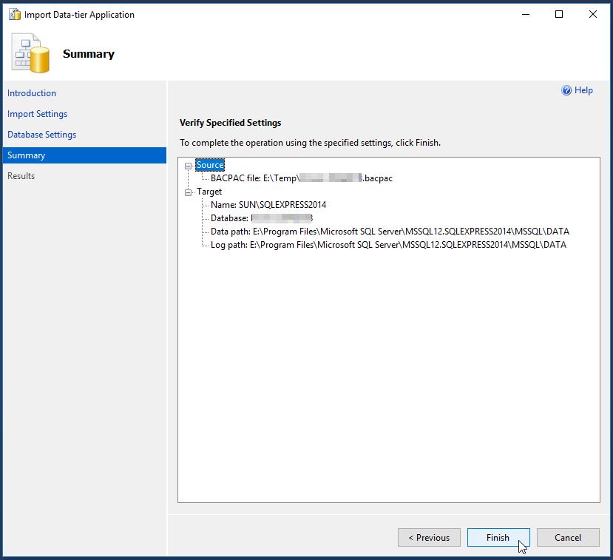Switch to the Introduction step

point(32,93)
